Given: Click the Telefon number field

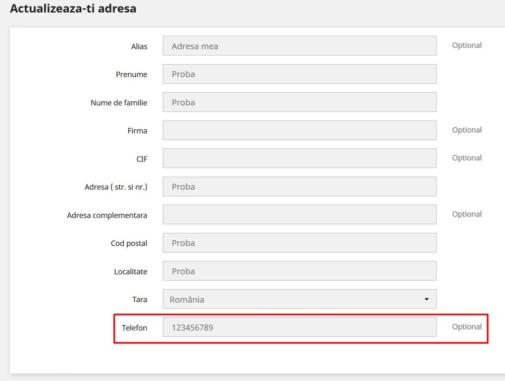Looking at the screenshot, I should [299, 328].
